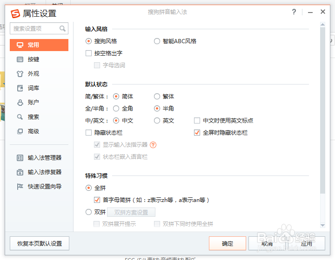Open the 常用 settings tab

(39, 45)
